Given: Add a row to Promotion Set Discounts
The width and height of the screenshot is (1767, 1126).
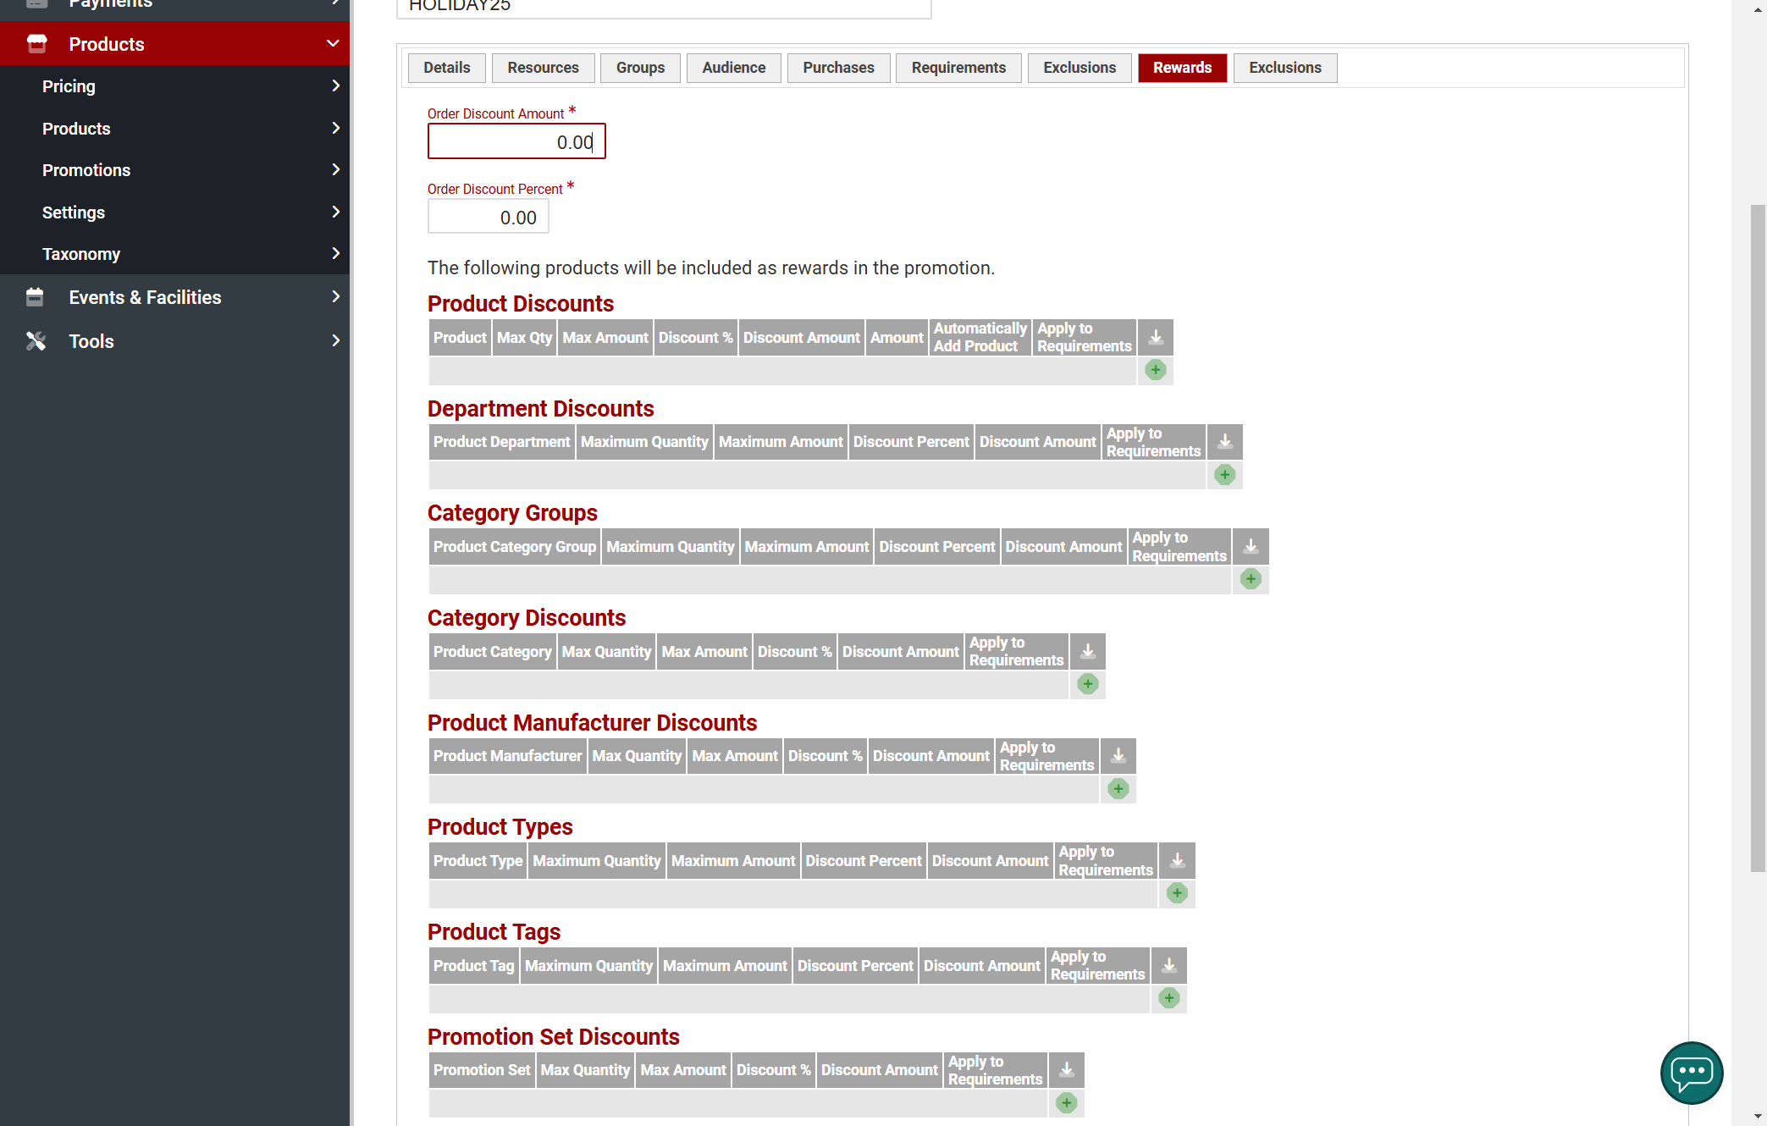Looking at the screenshot, I should (1067, 1103).
